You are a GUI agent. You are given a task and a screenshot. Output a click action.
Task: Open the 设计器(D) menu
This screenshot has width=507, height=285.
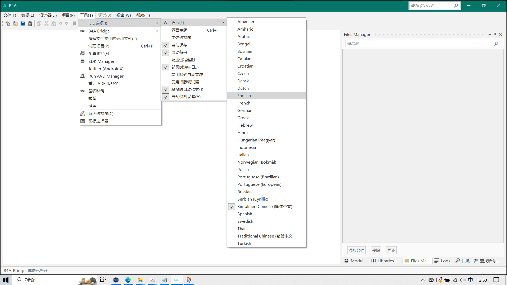(x=48, y=15)
